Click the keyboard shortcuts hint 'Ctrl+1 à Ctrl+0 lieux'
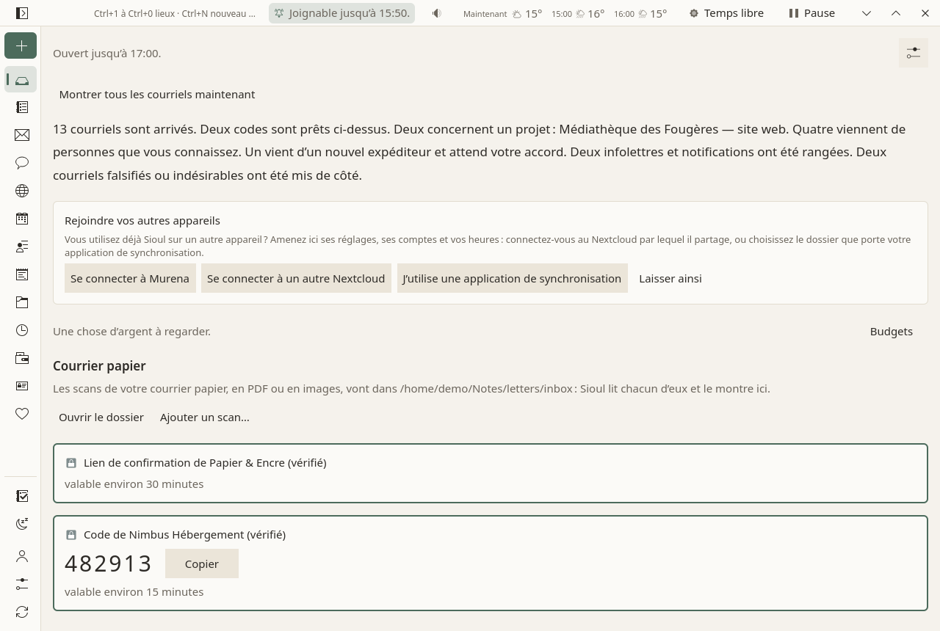This screenshot has width=940, height=631. (175, 13)
